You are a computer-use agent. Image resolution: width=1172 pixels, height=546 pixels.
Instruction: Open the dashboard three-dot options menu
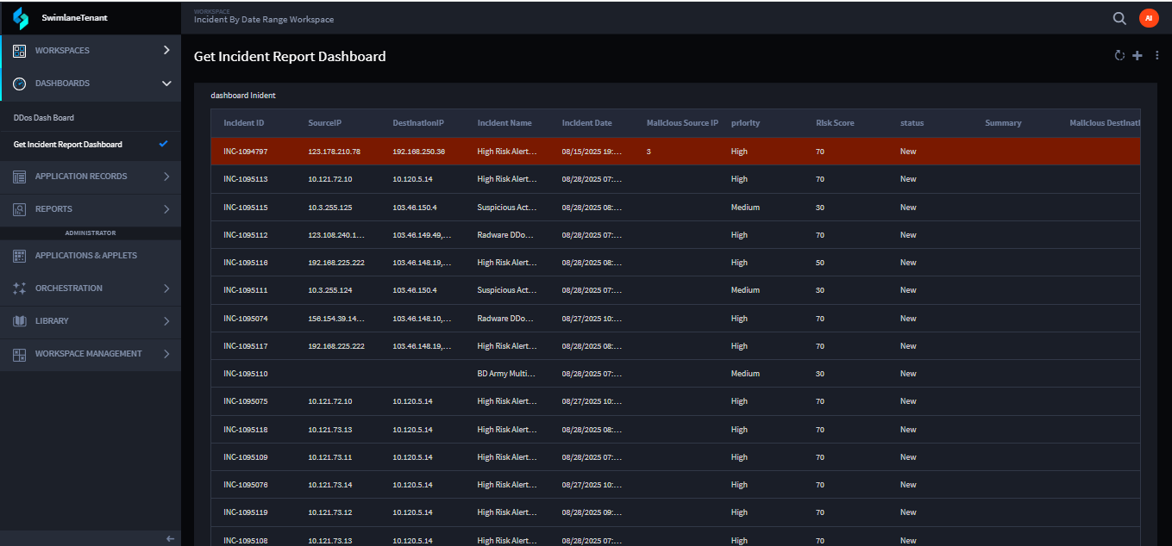1157,56
